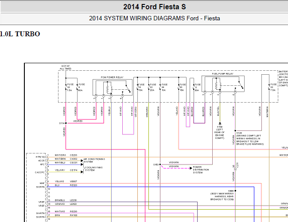
Task: Click arrowhead on the YEL/GRY wire
Action: [82, 172]
